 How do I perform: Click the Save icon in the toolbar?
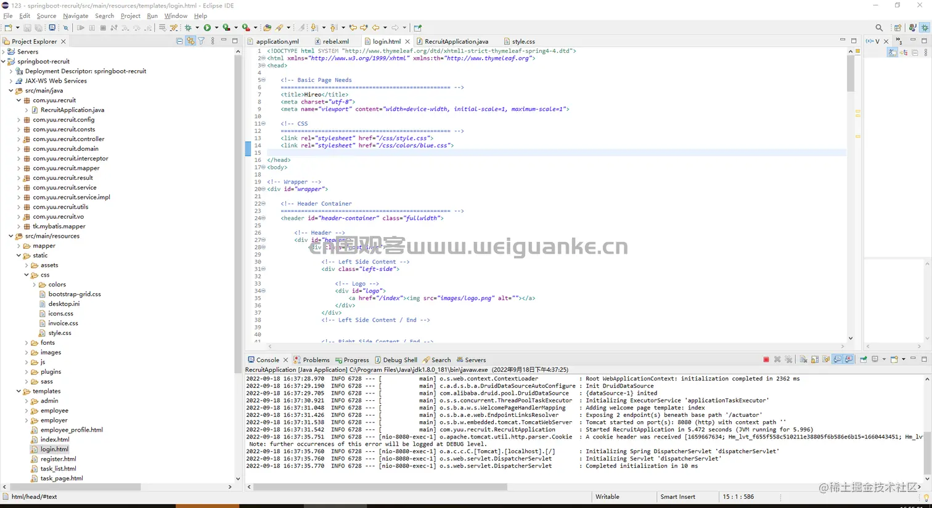pyautogui.click(x=27, y=28)
